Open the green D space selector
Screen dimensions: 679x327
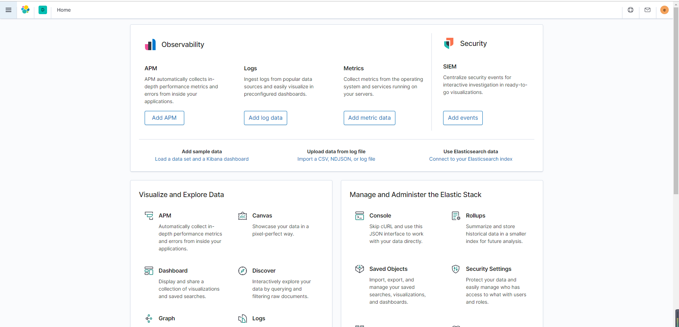[43, 10]
